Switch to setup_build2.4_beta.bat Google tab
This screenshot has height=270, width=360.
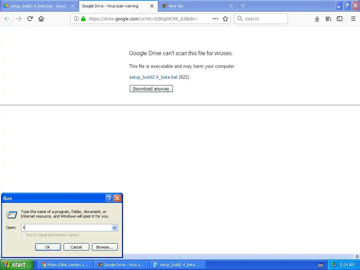39,6
